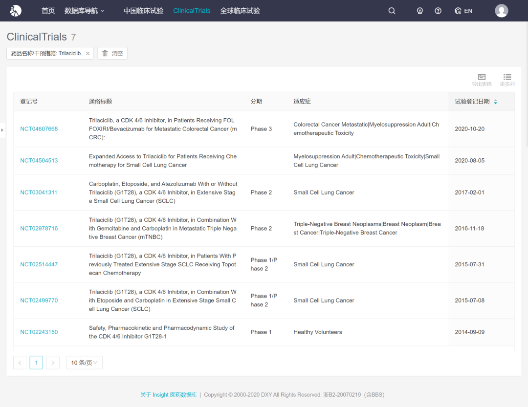Click the date 2014-09-09

coord(470,332)
